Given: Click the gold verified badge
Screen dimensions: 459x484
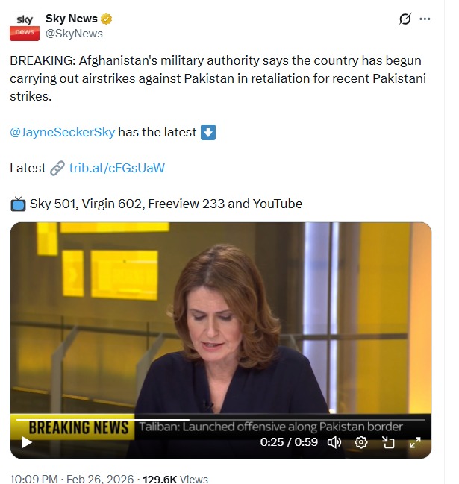Looking at the screenshot, I should (106, 19).
